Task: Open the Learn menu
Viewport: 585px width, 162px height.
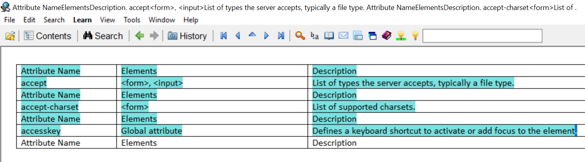Action: pos(83,20)
